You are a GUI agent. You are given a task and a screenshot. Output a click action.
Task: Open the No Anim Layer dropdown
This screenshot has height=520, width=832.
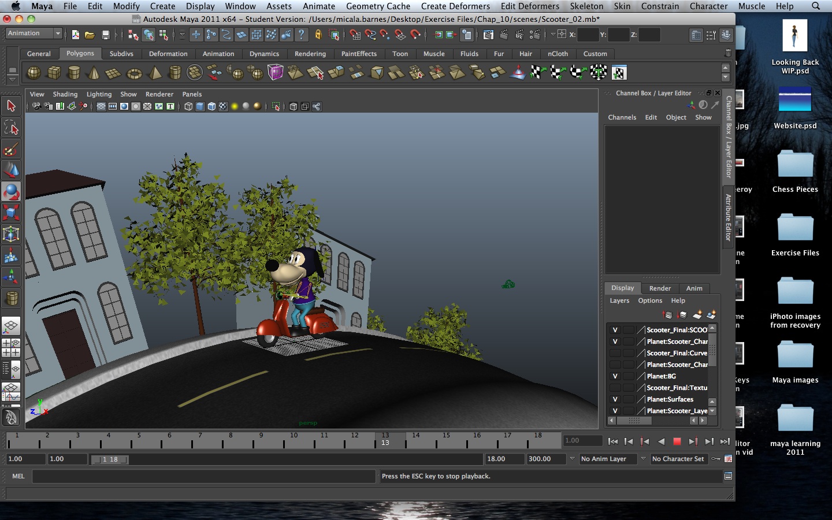click(x=608, y=459)
